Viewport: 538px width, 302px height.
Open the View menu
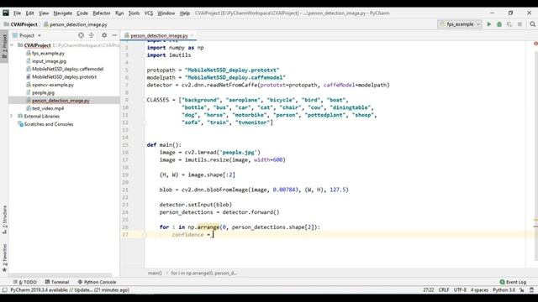(44, 13)
